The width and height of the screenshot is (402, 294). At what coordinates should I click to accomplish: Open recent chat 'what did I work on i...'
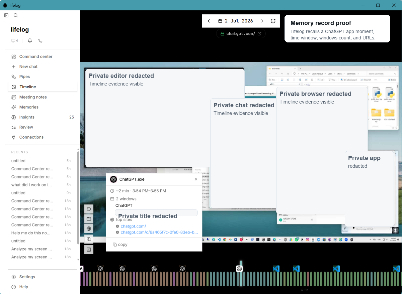41,185
